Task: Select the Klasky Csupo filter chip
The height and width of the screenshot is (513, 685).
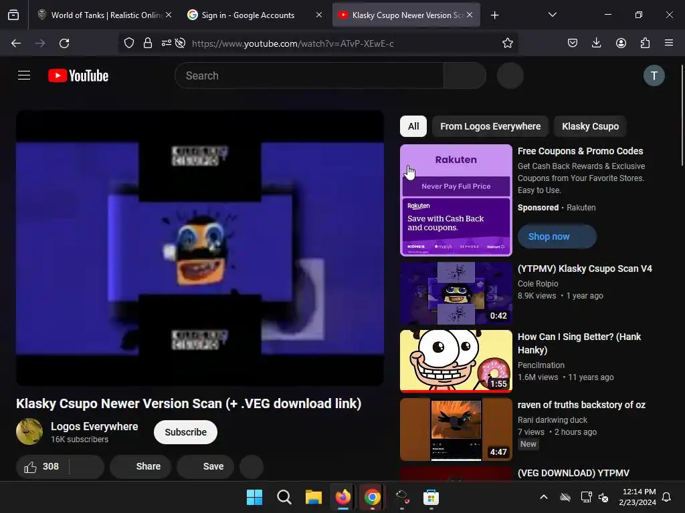Action: 590,126
